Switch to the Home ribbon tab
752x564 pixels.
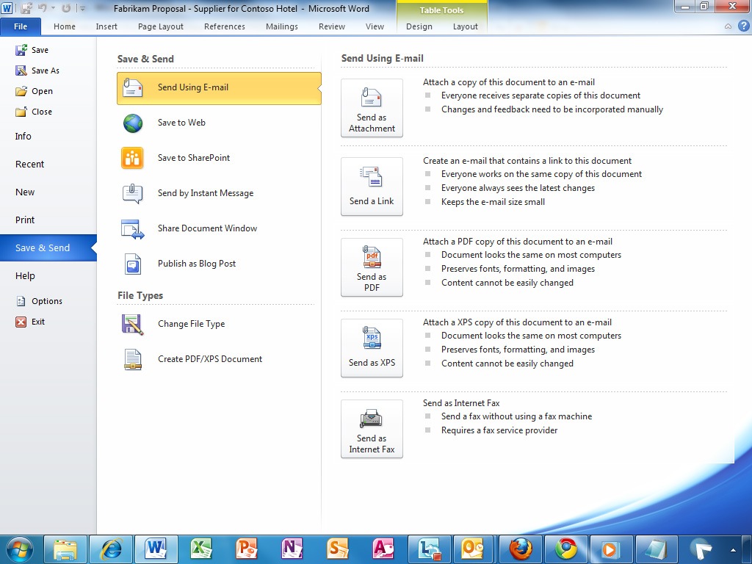tap(65, 26)
